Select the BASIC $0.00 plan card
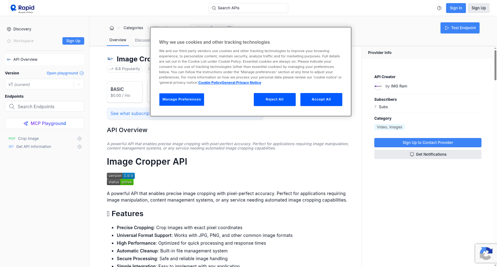497x267 pixels. point(125,92)
